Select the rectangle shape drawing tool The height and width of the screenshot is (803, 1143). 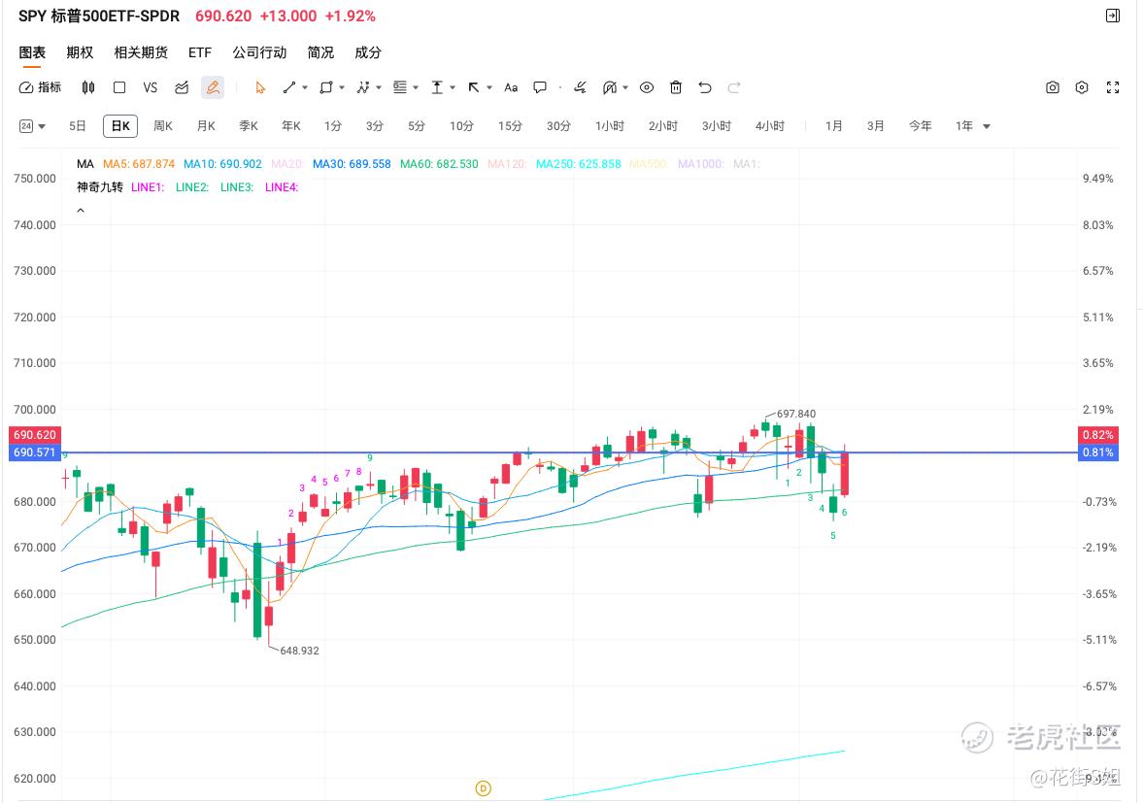point(326,87)
